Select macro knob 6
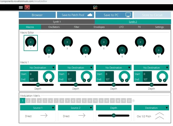 (122, 50)
